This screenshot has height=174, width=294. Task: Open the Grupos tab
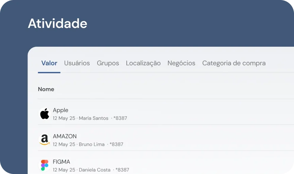[x=108, y=63]
